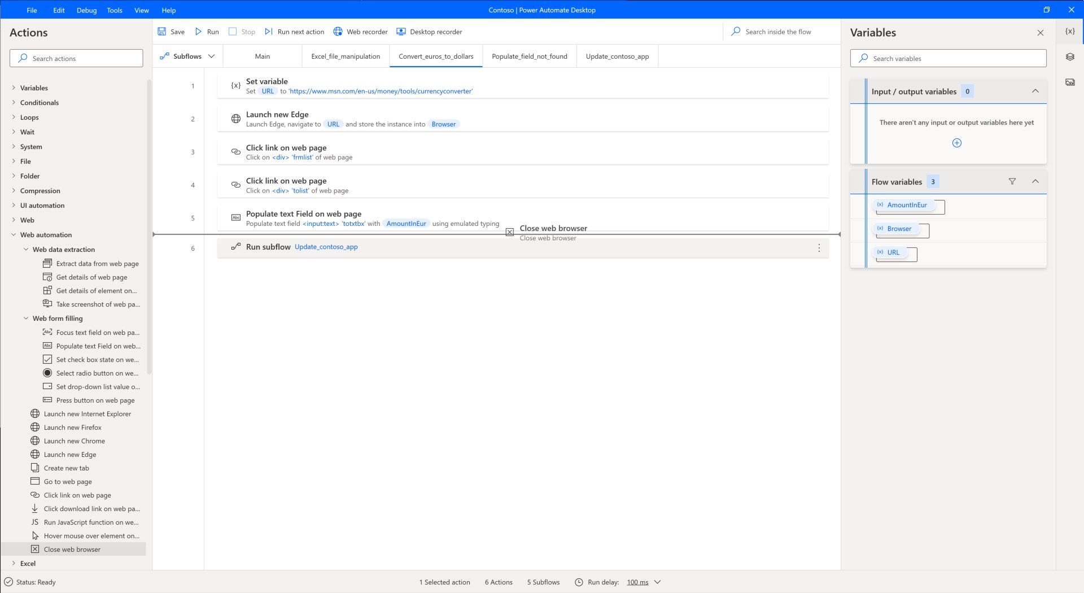This screenshot has height=593, width=1084.
Task: Collapse the Flow variables section
Action: coord(1036,181)
